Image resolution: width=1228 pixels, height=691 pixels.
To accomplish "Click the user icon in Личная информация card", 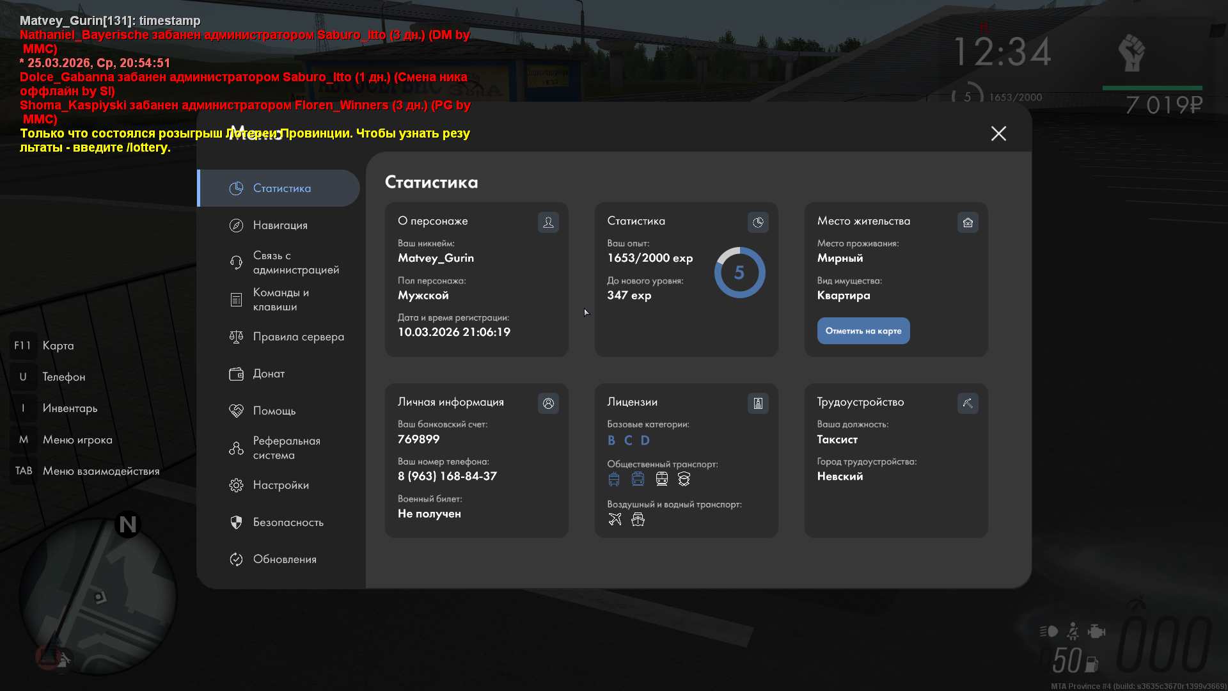I will pyautogui.click(x=548, y=403).
